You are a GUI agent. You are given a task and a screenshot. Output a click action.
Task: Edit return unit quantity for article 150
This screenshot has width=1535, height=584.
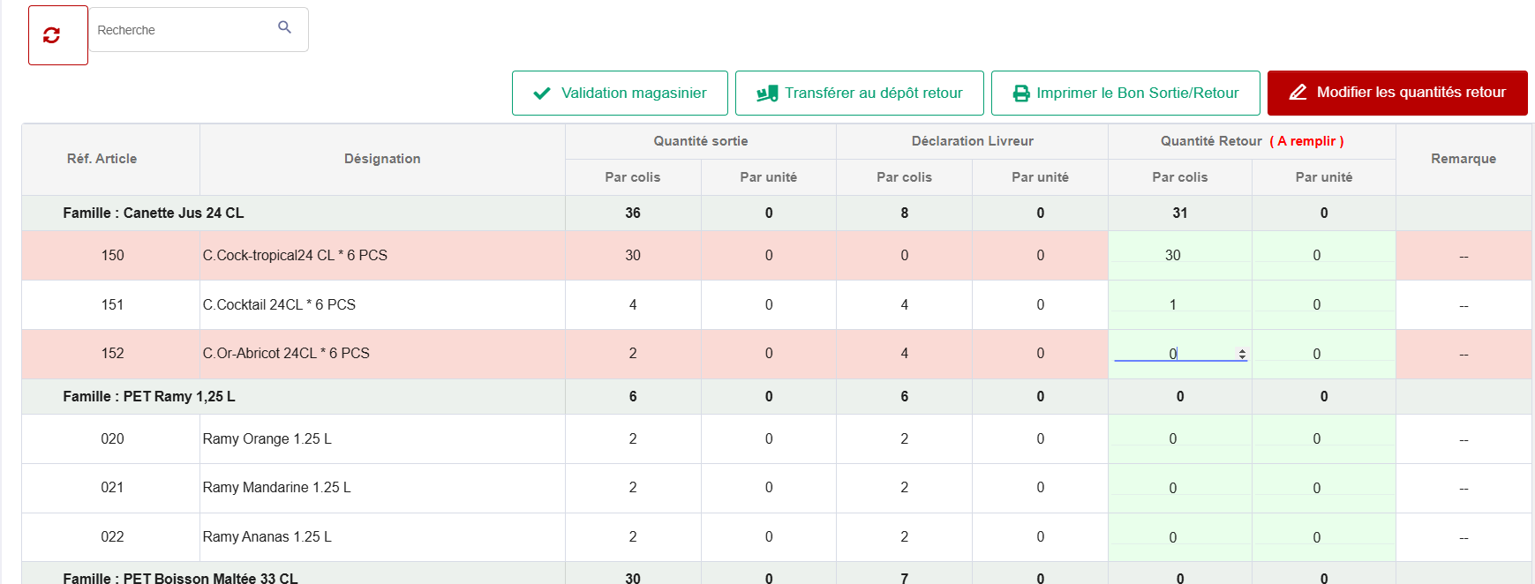pyautogui.click(x=1322, y=256)
